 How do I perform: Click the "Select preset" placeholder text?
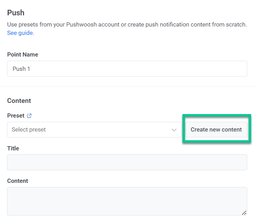coord(29,130)
